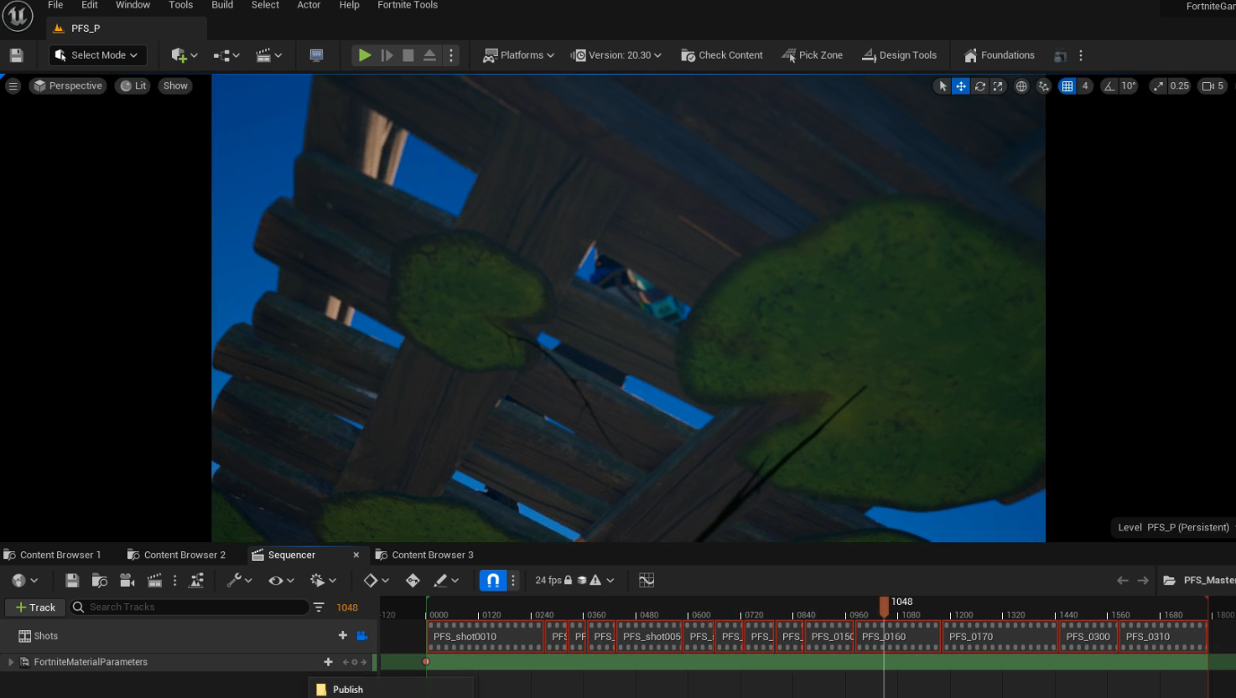1236x698 pixels.
Task: Open the Fortnite Tools menu
Action: (x=407, y=6)
